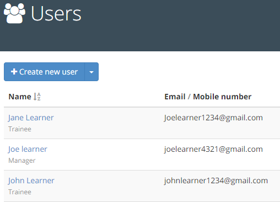Click the blank area of Jane Learner's row
This screenshot has width=280, height=202.
pos(106,123)
